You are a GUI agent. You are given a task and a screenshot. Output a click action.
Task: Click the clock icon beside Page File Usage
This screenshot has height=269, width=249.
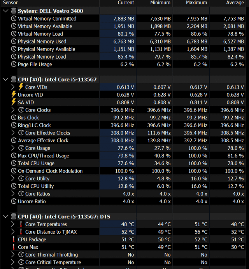click(14, 64)
